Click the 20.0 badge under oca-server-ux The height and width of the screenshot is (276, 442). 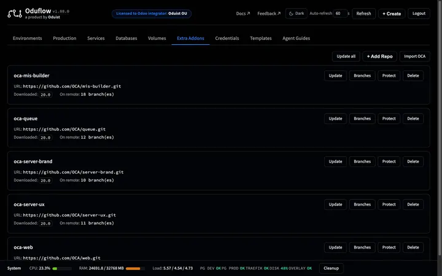45,223
